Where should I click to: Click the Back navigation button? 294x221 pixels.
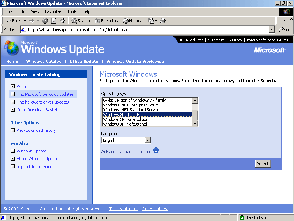point(14,21)
